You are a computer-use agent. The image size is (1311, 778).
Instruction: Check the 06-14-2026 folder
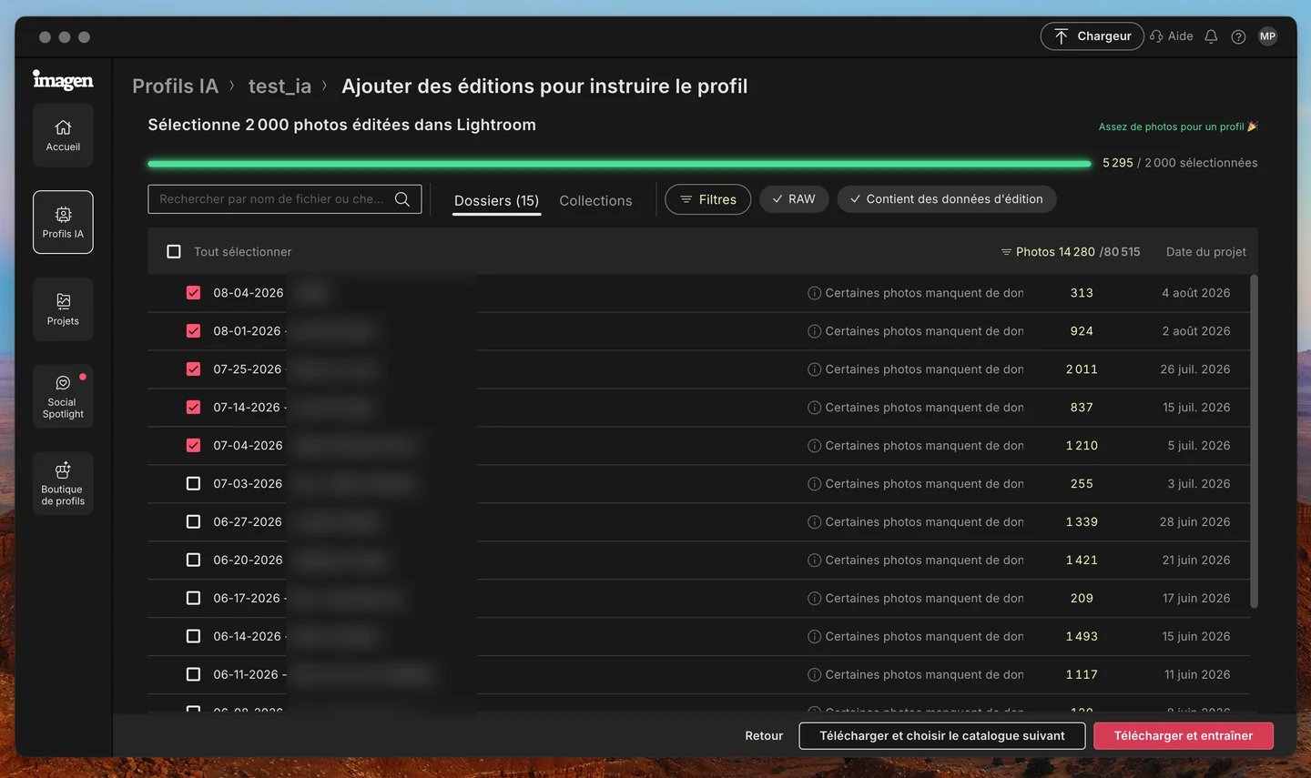tap(193, 636)
